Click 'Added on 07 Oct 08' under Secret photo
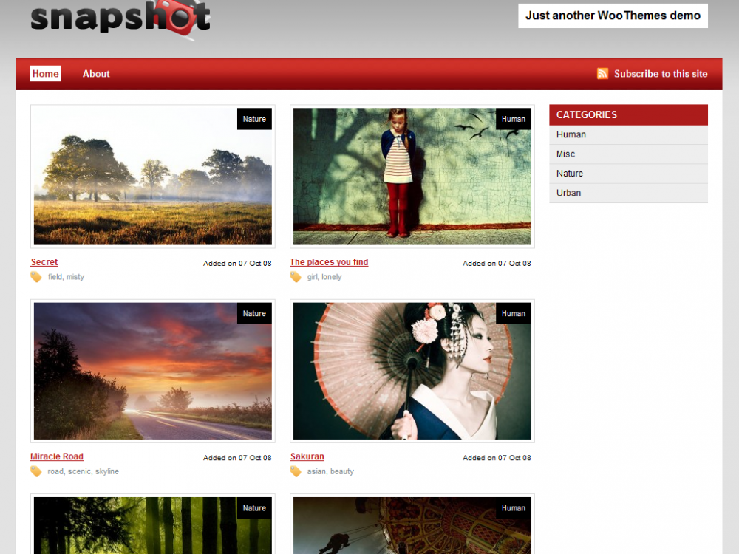Image resolution: width=739 pixels, height=554 pixels. (237, 264)
